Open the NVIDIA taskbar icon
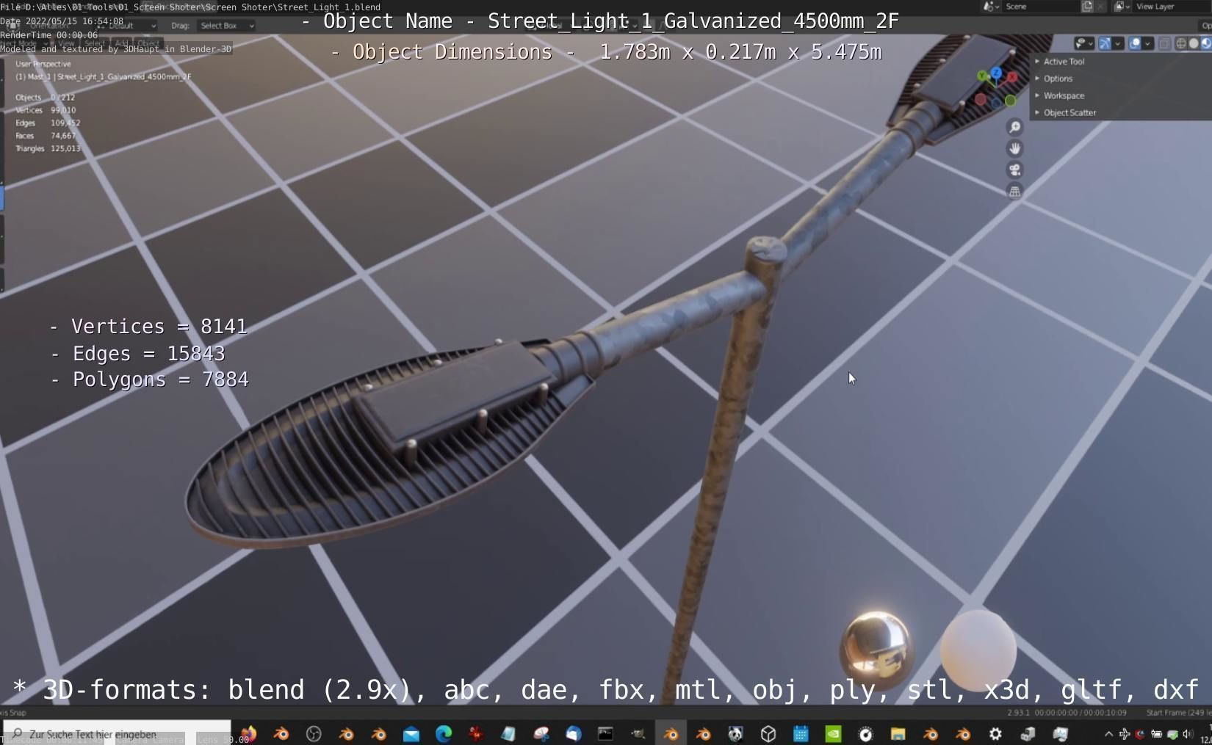 (833, 733)
